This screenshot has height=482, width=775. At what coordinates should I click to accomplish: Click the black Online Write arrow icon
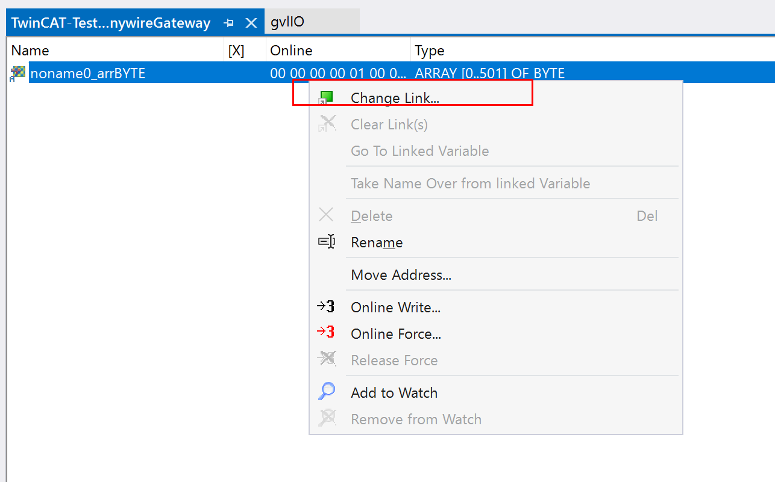tap(326, 307)
